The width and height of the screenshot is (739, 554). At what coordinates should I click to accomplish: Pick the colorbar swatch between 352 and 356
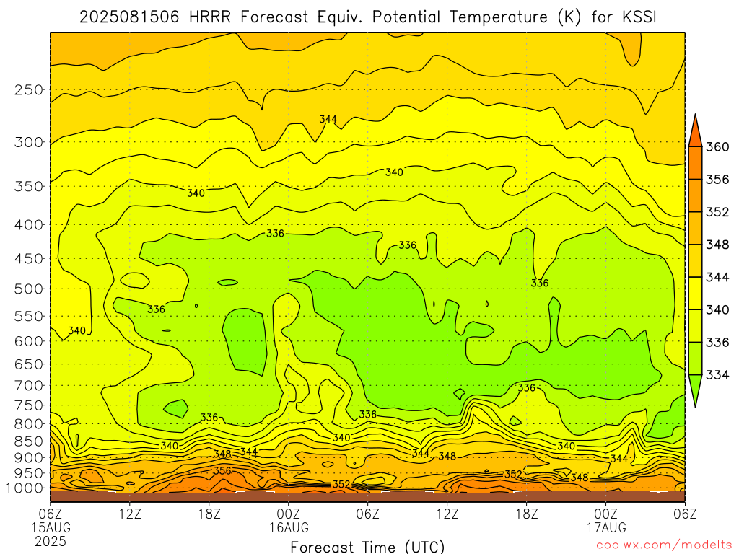(695, 195)
